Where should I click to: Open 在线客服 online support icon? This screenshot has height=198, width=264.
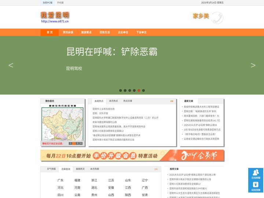point(256,174)
